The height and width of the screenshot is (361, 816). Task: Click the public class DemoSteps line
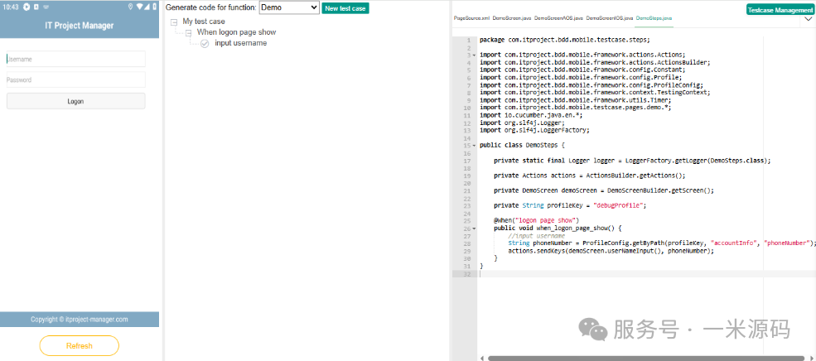point(522,146)
